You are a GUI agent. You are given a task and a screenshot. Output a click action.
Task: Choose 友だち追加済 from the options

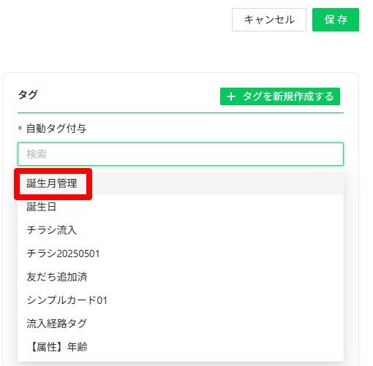tap(181, 277)
